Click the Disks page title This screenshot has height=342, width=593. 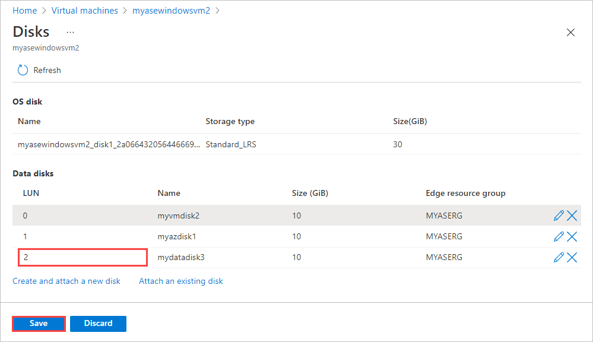pos(31,32)
